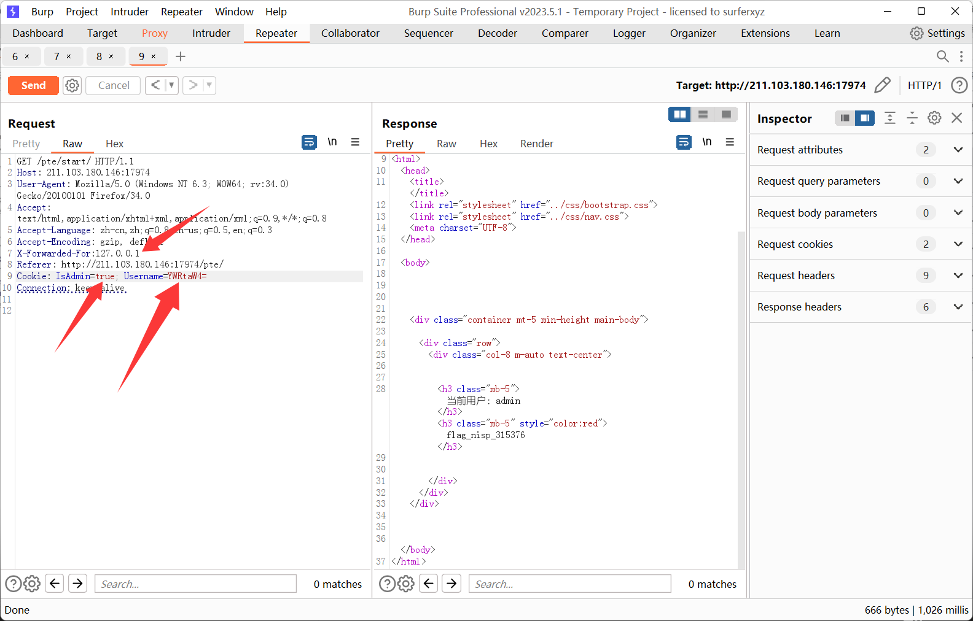Dock Inspector to right side
Screen dimensions: 973x621
[864, 118]
